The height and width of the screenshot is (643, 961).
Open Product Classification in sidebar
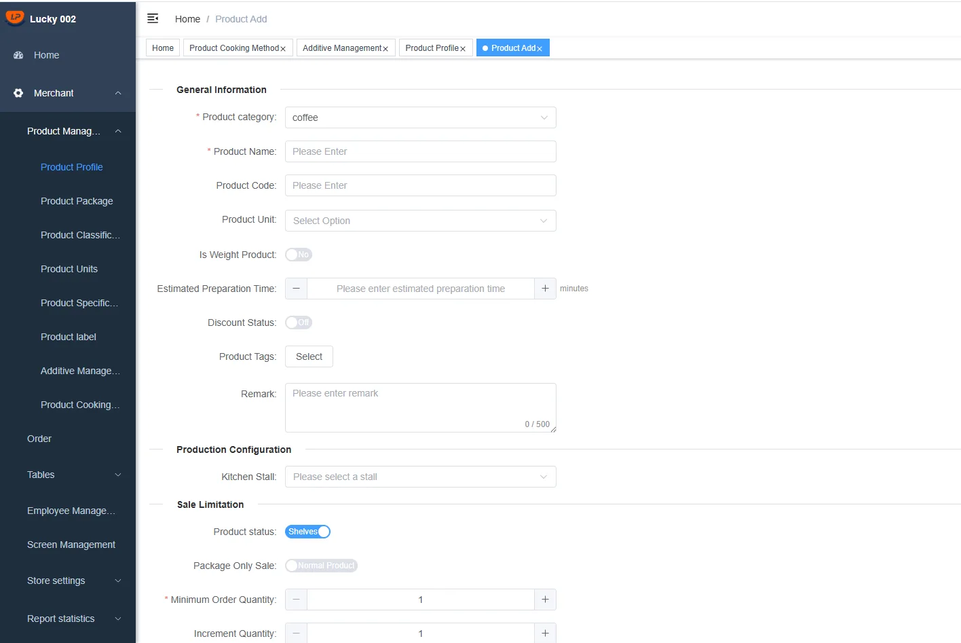point(80,235)
